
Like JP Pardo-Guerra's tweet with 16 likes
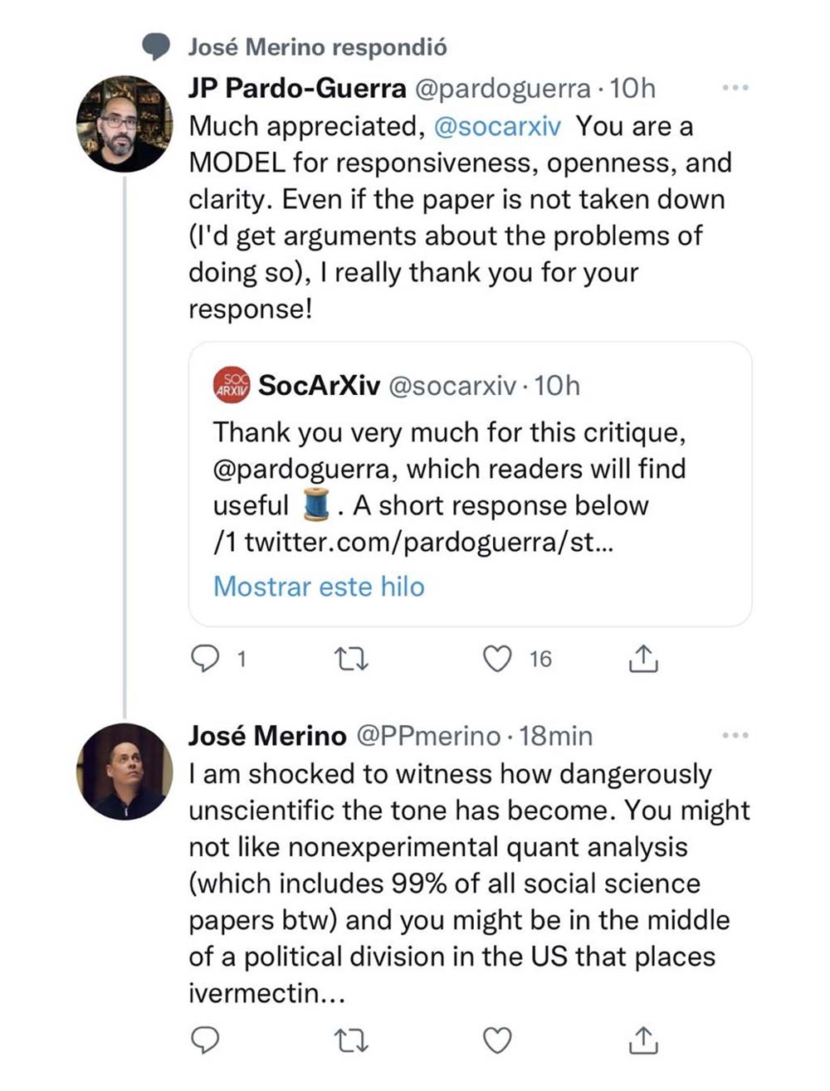(x=497, y=659)
